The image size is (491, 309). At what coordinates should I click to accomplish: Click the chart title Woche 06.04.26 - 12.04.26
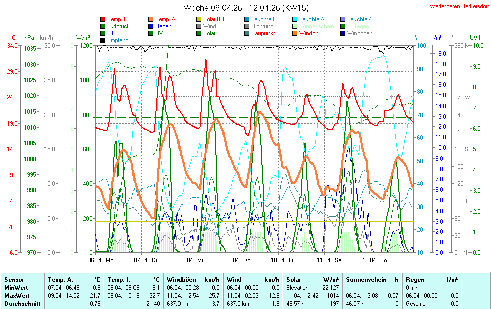click(x=246, y=8)
